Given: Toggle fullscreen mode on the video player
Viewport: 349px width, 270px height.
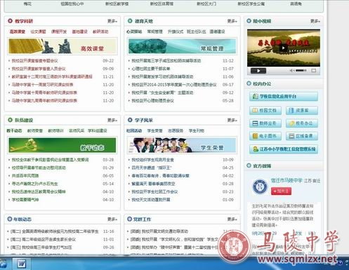Looking at the screenshot, I should tap(314, 70).
